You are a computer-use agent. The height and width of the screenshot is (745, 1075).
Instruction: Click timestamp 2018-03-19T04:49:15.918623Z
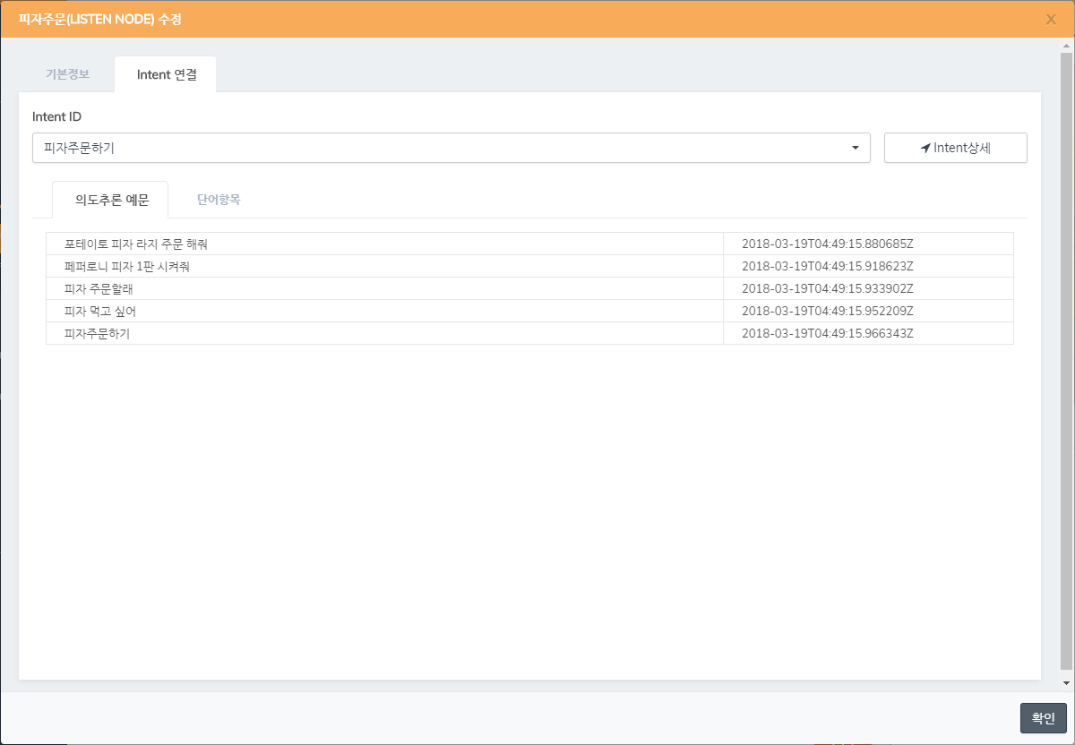(827, 266)
